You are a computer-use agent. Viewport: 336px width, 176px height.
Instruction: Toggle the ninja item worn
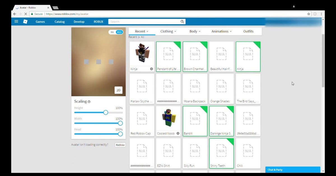(248, 57)
